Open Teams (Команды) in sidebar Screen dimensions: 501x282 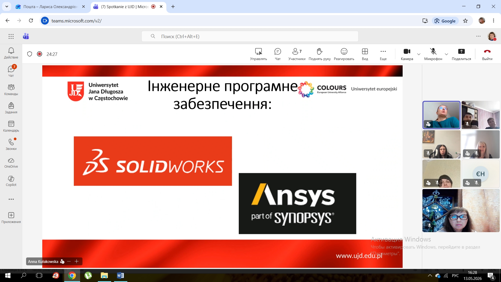tap(11, 90)
